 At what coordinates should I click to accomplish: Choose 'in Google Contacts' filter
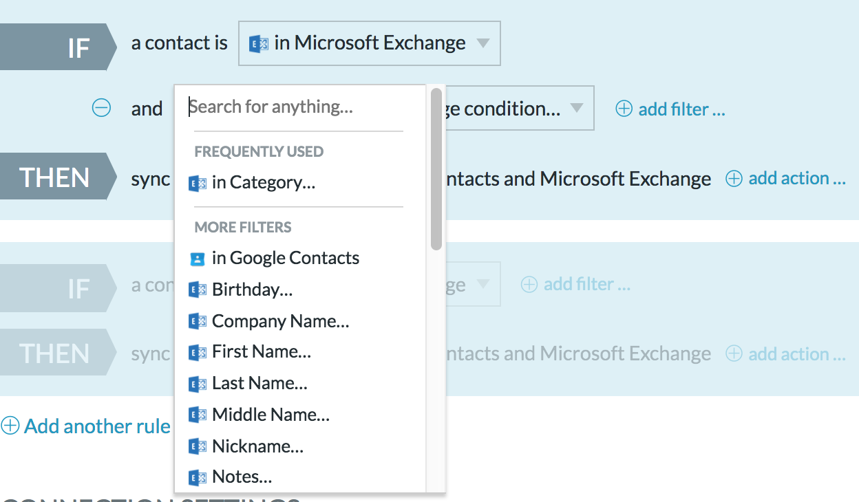click(x=286, y=258)
